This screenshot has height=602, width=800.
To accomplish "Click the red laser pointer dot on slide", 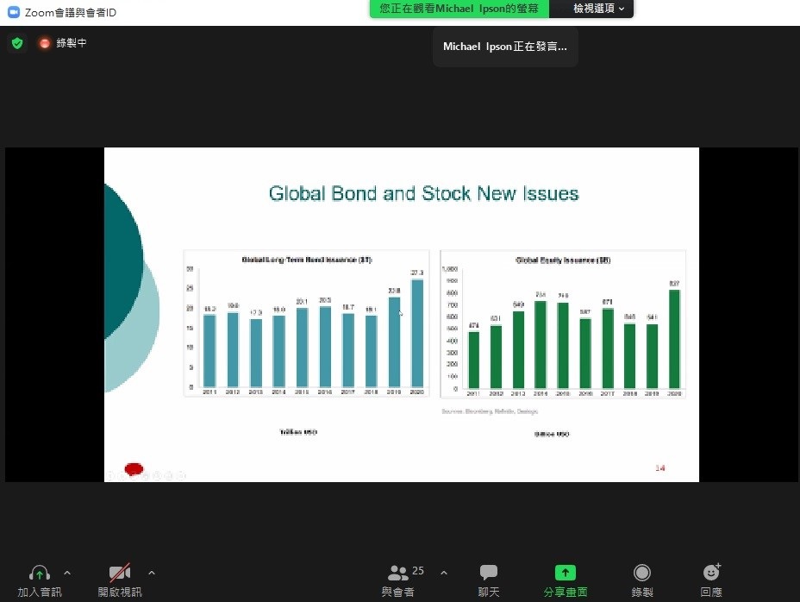I will pyautogui.click(x=134, y=469).
